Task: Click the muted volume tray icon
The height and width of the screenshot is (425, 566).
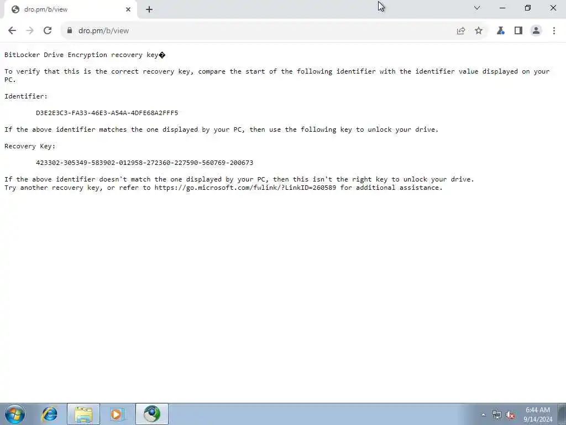Action: pyautogui.click(x=510, y=415)
